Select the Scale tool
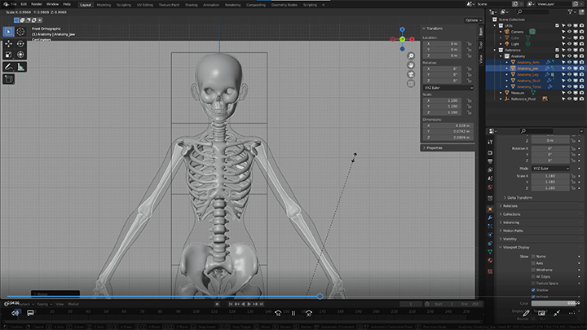Screen dimensions: 587x330 9,55
